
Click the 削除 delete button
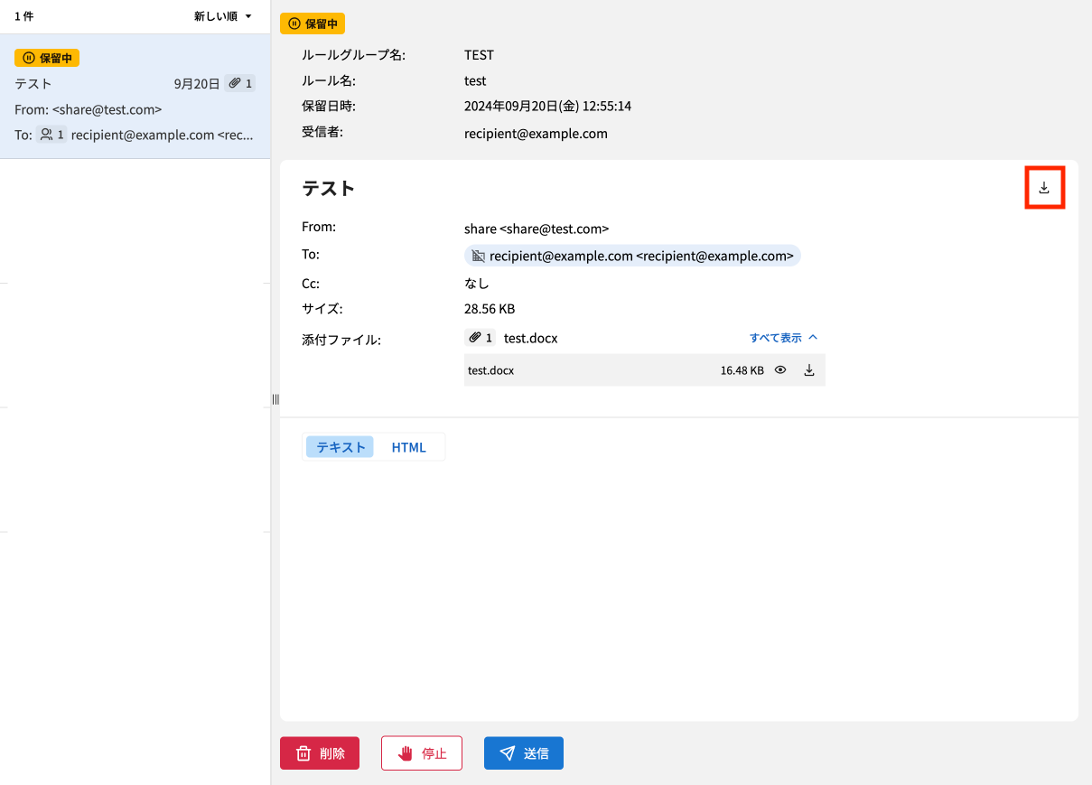click(320, 753)
